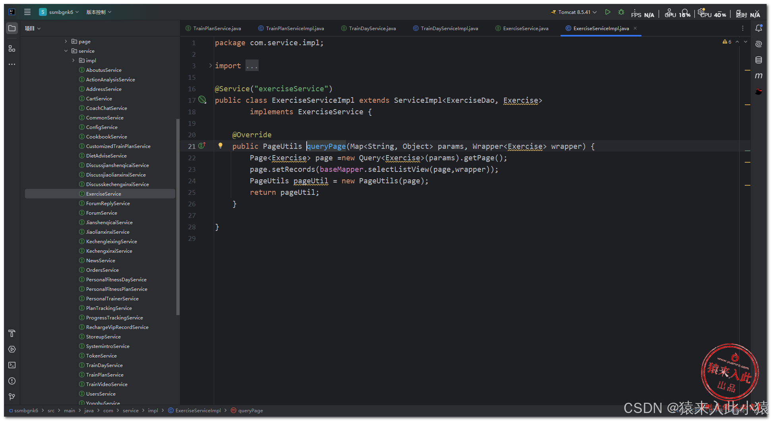The height and width of the screenshot is (421, 771).
Task: Select ActionAnalysisService in the project tree
Action: 110,79
